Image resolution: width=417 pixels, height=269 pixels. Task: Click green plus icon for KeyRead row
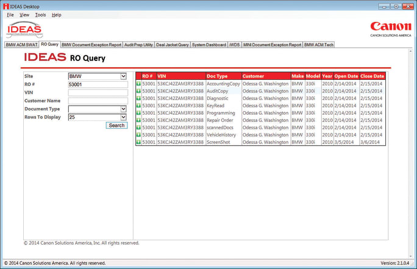pos(138,106)
